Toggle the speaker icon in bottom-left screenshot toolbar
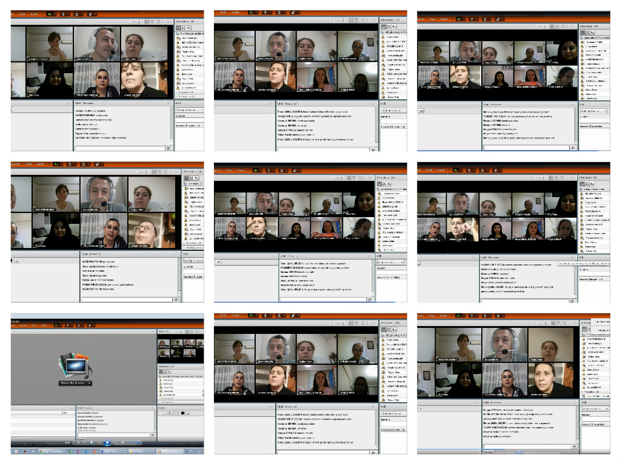Screen dimensions: 620x464 click(58, 325)
